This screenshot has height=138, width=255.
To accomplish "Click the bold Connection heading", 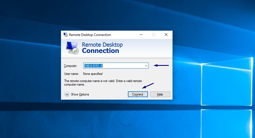I will (x=100, y=51).
